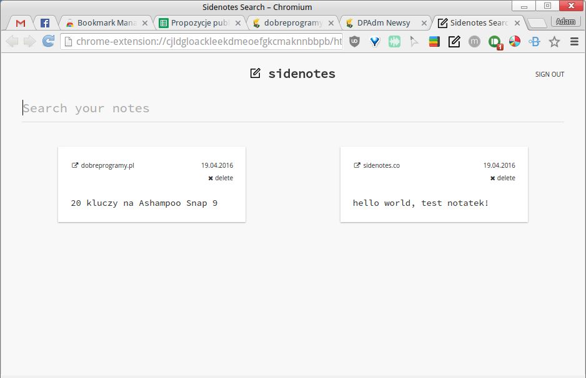Click date 19.04.2016 on sidenotes.co note
The image size is (586, 378).
pos(499,165)
